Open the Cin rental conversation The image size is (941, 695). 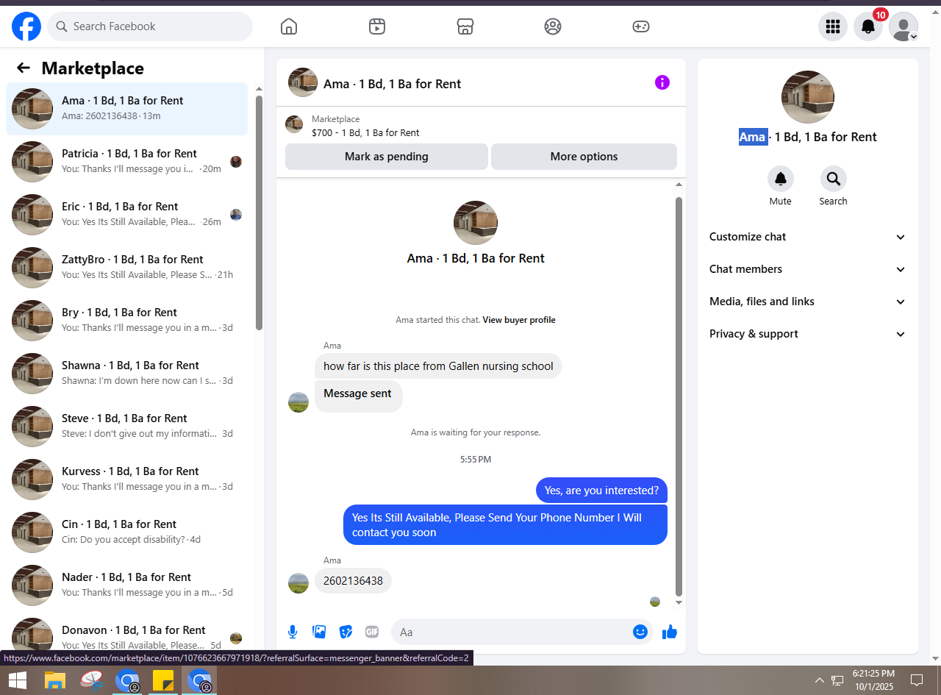click(127, 532)
